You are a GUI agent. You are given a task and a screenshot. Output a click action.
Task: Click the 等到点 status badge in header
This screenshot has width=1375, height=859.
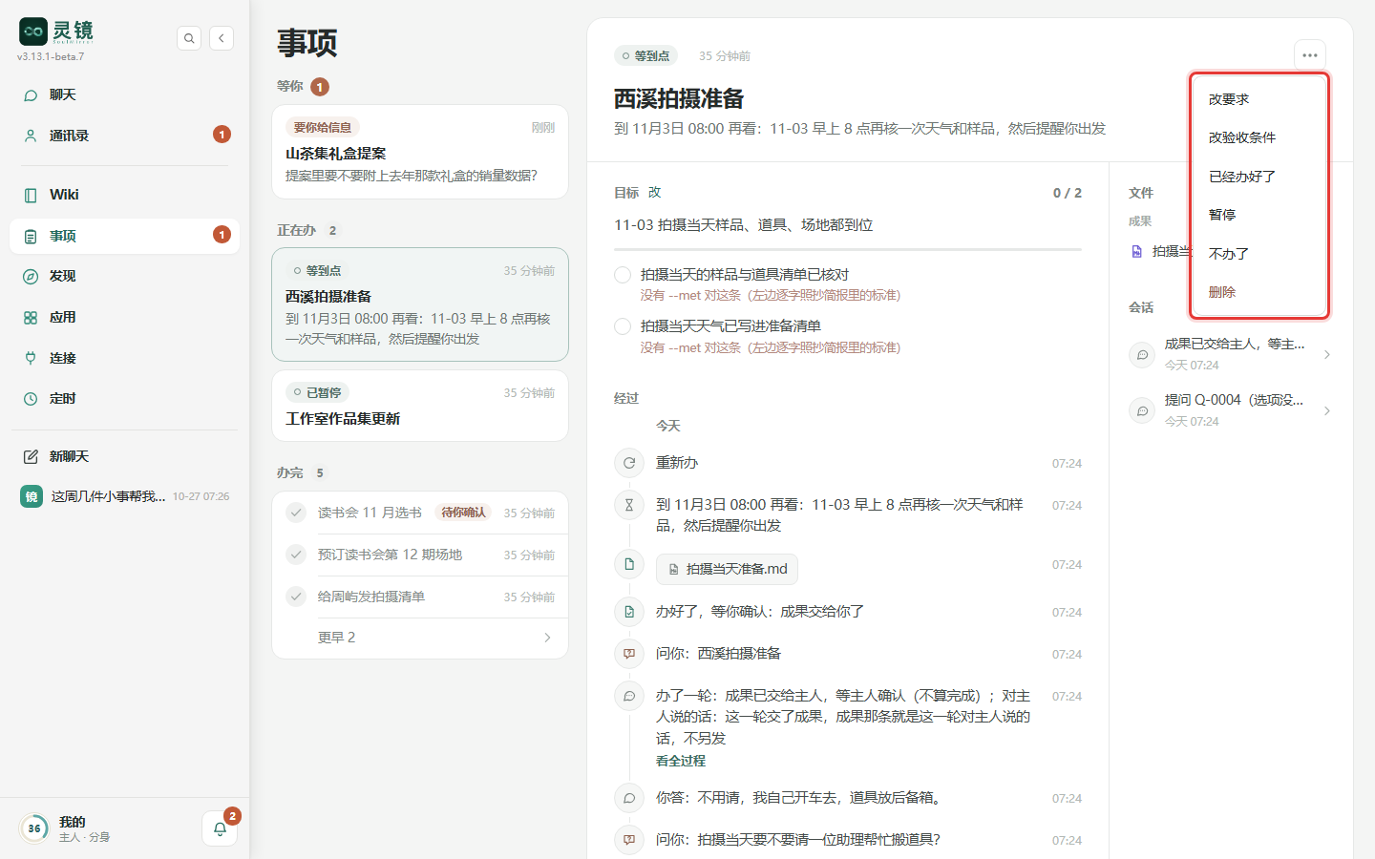(x=645, y=56)
